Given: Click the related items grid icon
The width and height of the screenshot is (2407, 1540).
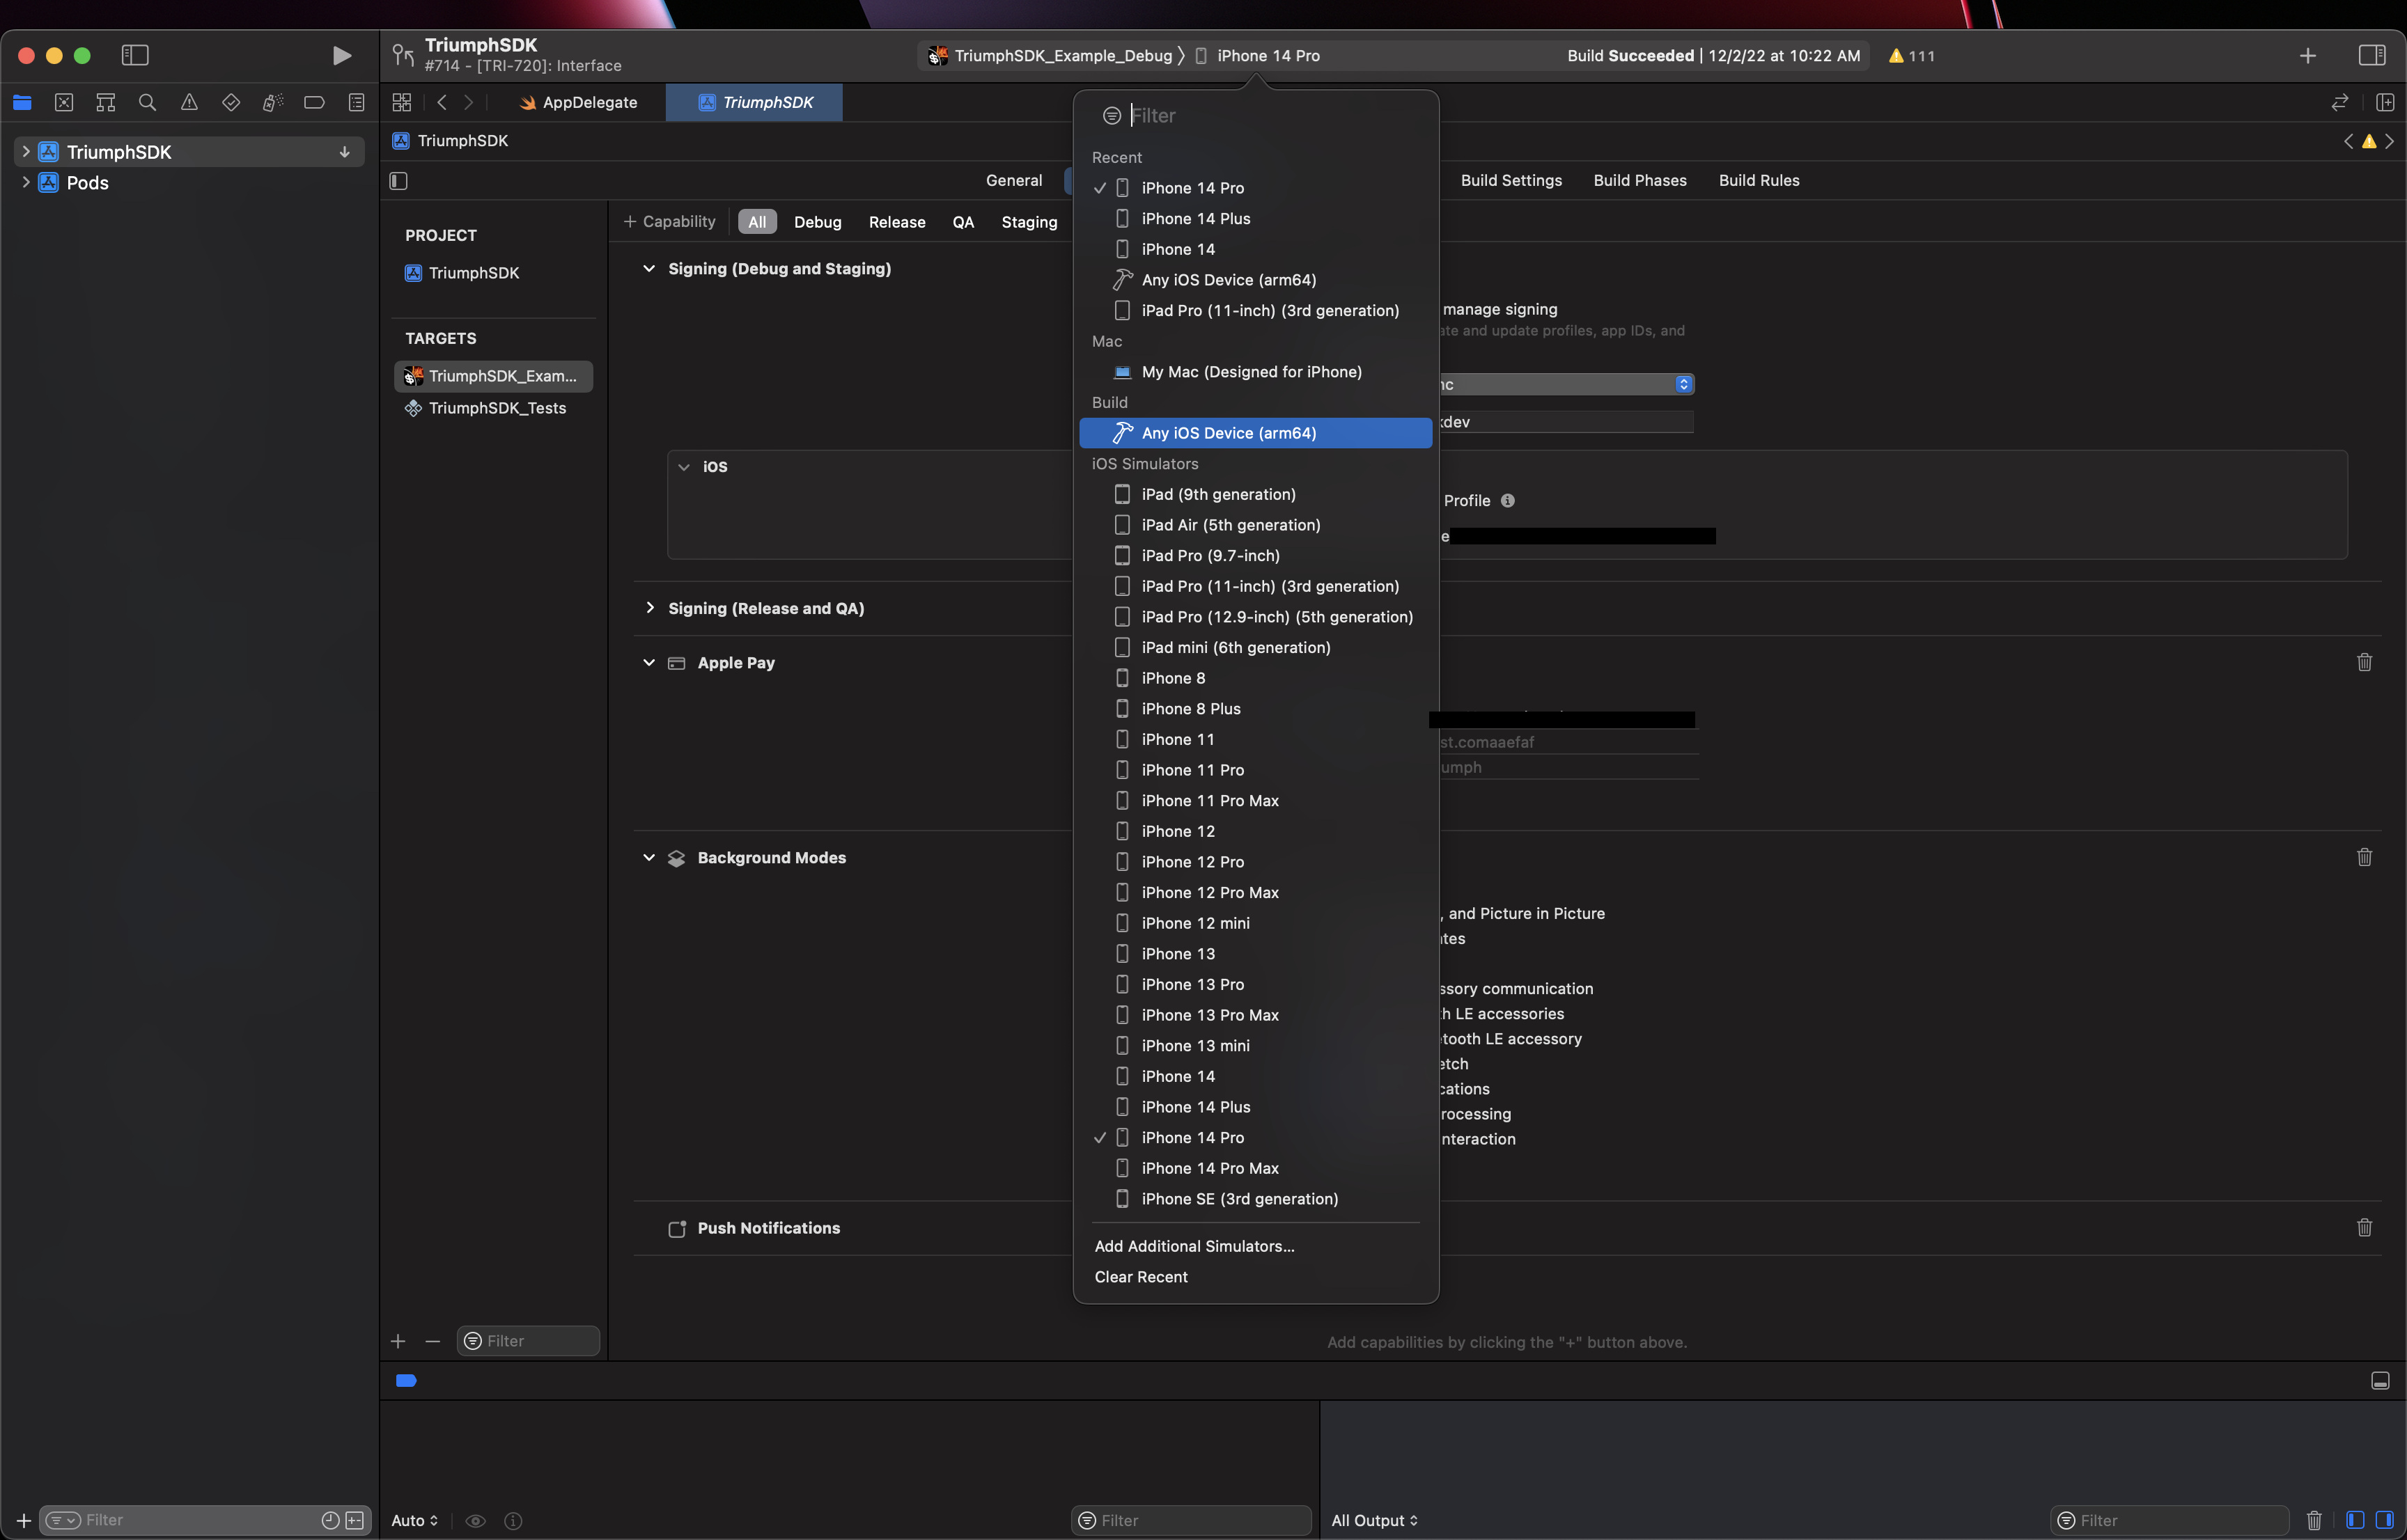Looking at the screenshot, I should coord(402,102).
